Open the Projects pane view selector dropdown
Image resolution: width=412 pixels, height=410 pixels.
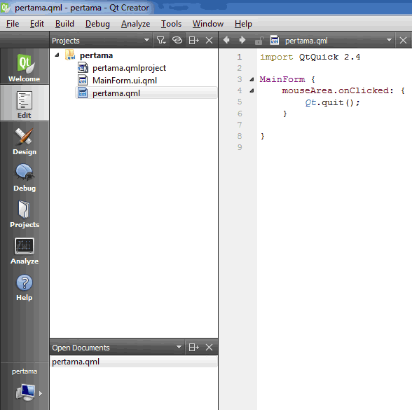[146, 40]
